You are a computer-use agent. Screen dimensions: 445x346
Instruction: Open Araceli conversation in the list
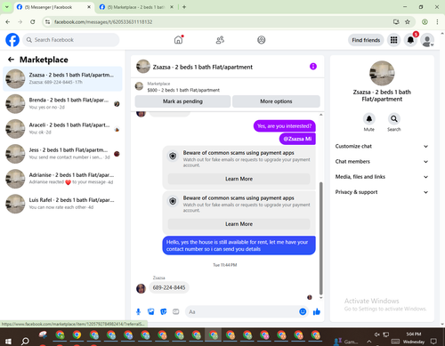click(x=62, y=129)
